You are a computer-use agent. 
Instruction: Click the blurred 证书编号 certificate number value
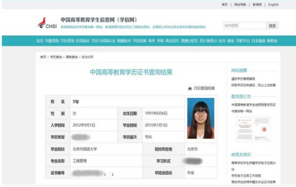coord(93,173)
